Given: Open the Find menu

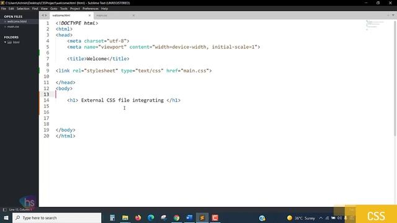Looking at the screenshot, I should (35, 9).
